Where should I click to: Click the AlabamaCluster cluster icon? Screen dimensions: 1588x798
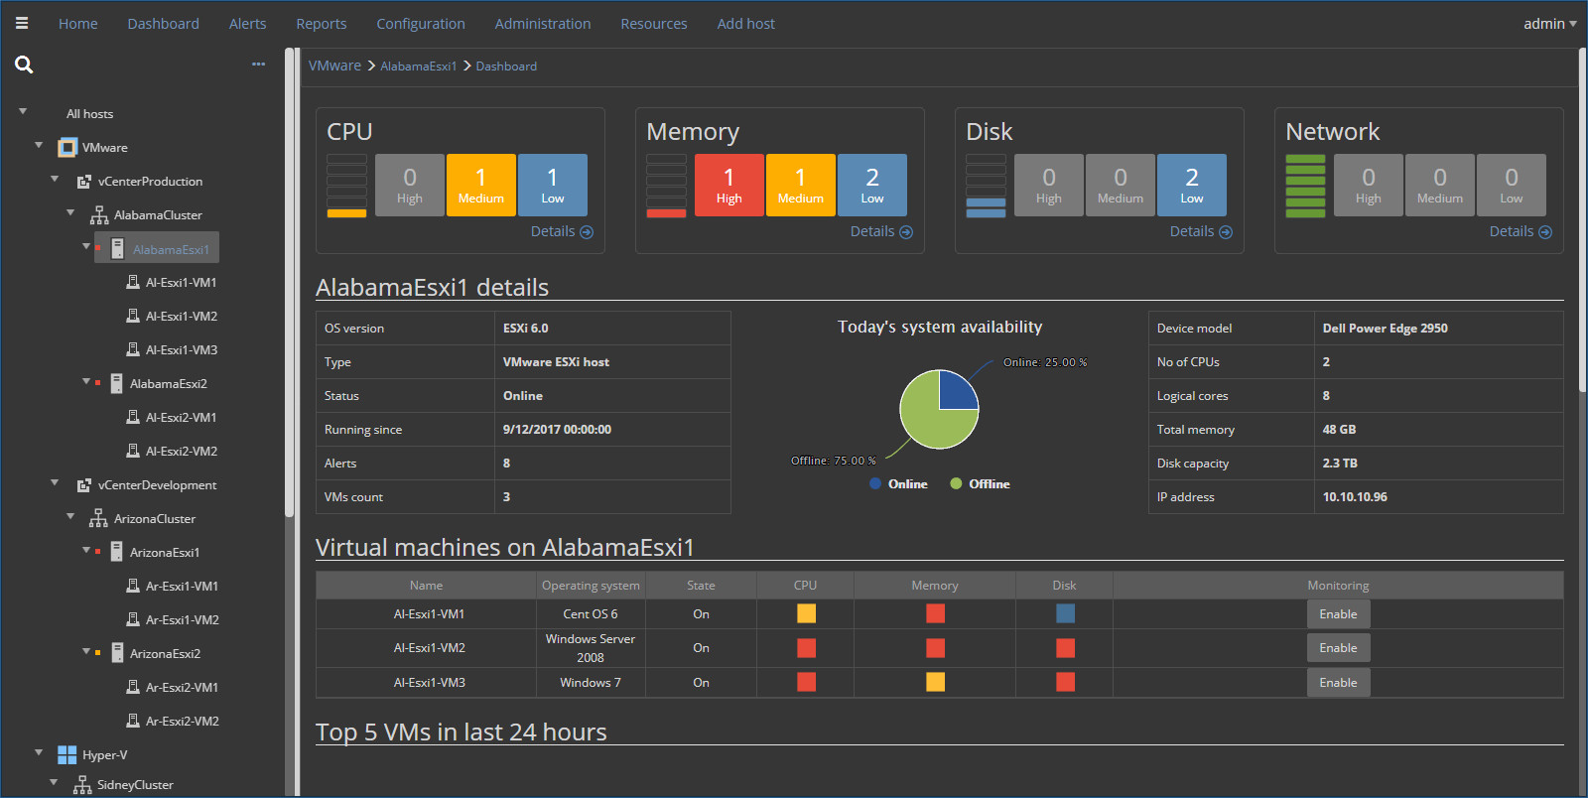(x=99, y=215)
